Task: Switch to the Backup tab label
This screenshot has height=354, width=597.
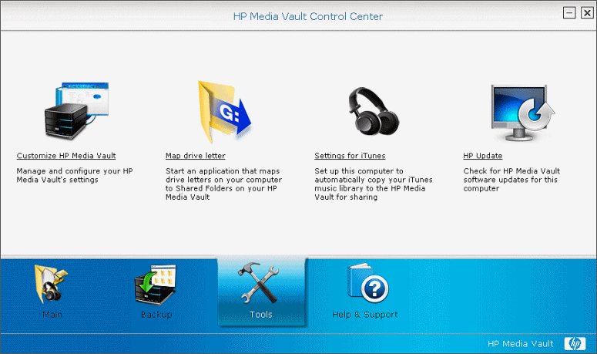Action: point(156,315)
